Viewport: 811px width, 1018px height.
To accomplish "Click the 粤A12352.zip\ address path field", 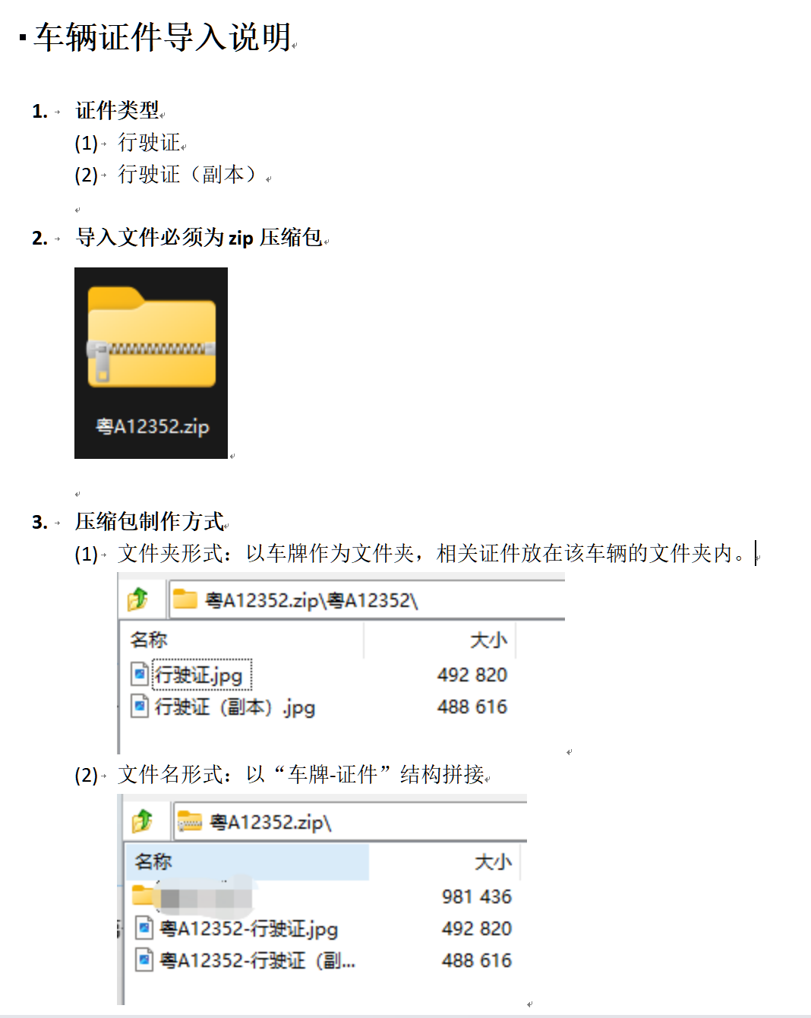I will (x=350, y=822).
